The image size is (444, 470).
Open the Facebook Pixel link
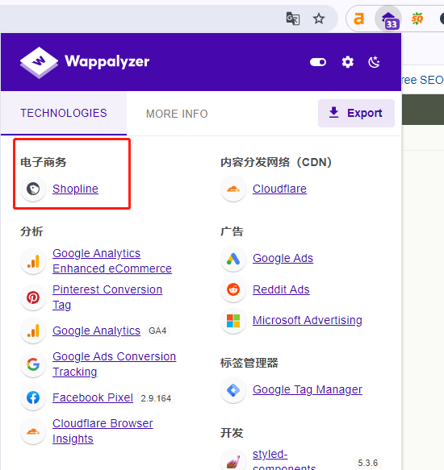[93, 397]
